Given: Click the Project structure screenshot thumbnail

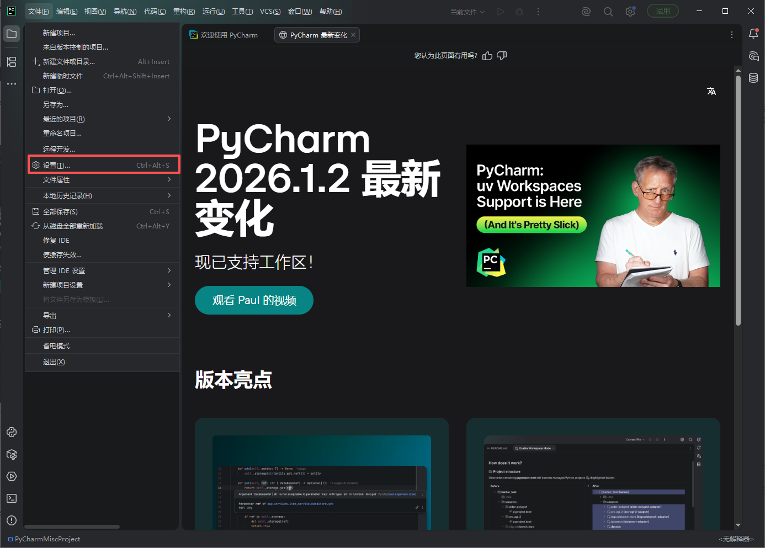Looking at the screenshot, I should click(593, 482).
